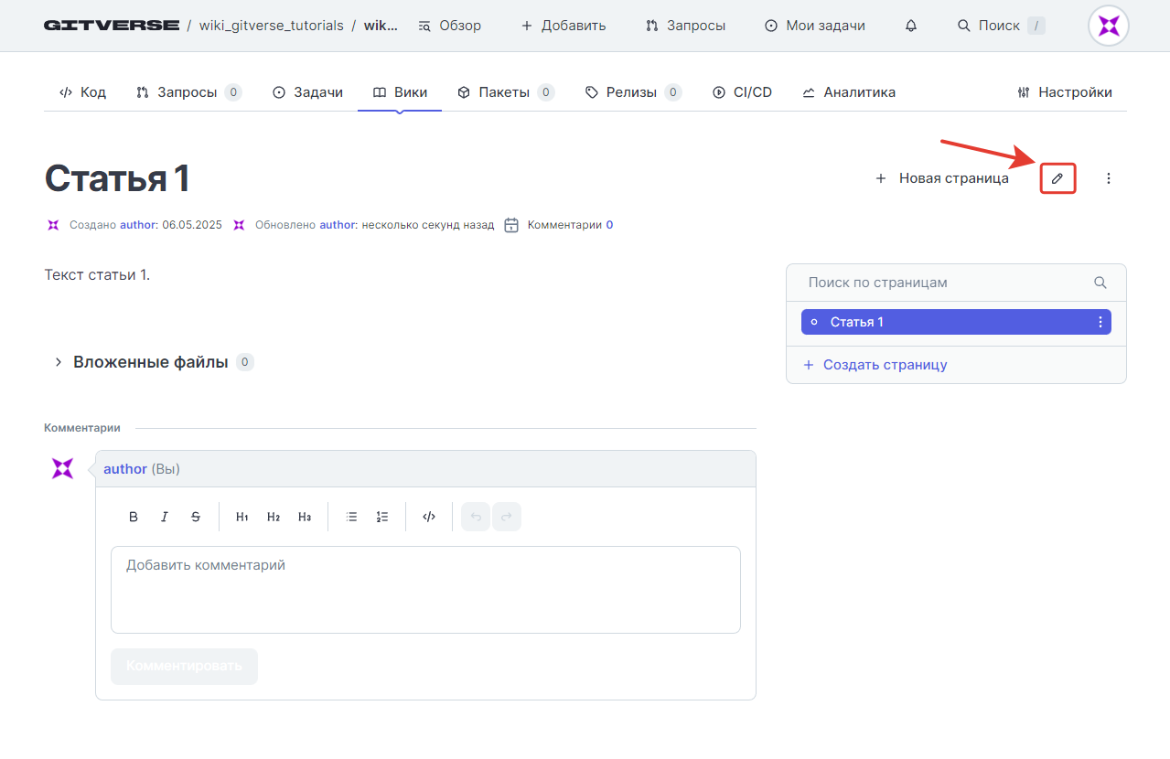The image size is (1170, 759).
Task: Click the magnifier icon in page search
Action: tap(1100, 283)
